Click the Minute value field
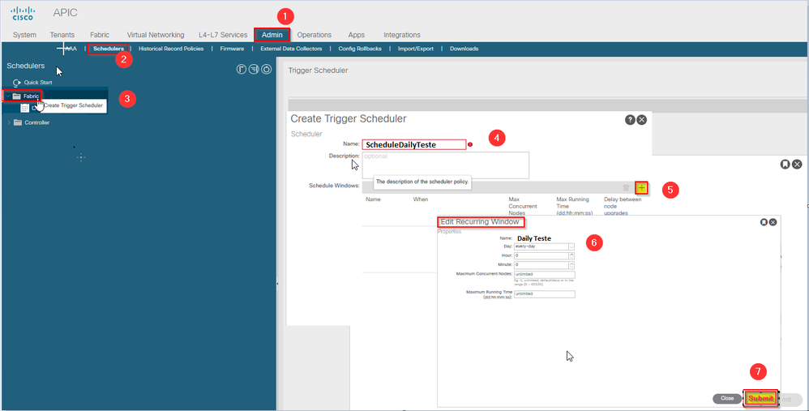Screen dimensions: 809x411 click(541, 264)
